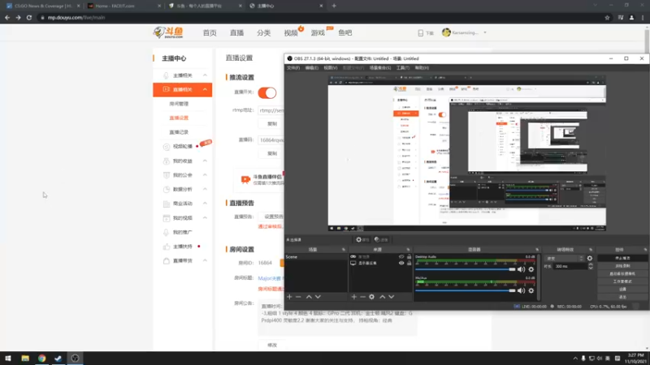The image size is (650, 365).
Task: Go to 首页 in Douyu navigation
Action: (x=210, y=33)
